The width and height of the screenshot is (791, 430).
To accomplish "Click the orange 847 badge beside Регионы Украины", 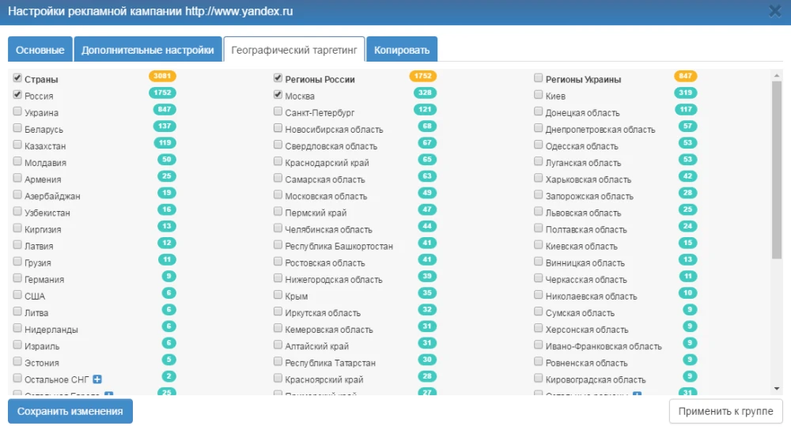I will [685, 77].
